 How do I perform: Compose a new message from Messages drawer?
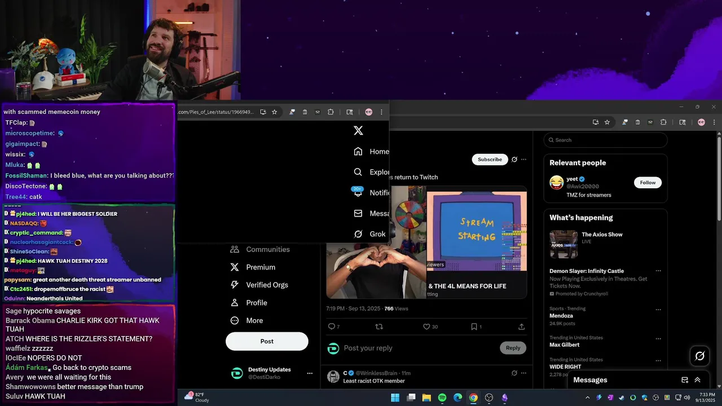(x=685, y=380)
